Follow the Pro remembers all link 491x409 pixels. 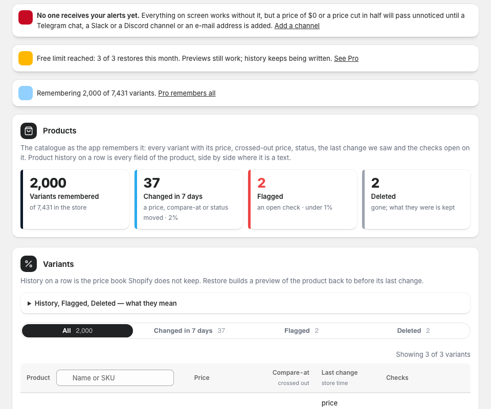pyautogui.click(x=187, y=93)
